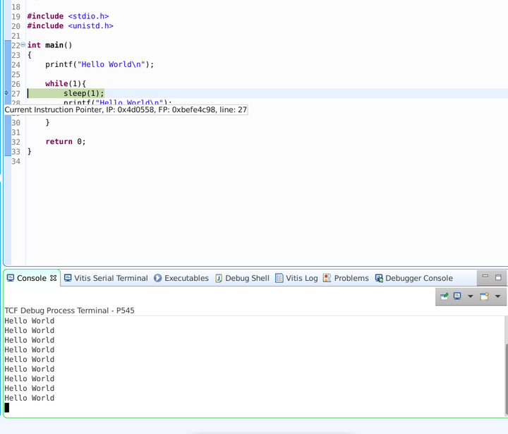The height and width of the screenshot is (434, 508).
Task: Click the instruction pointer arrow at line 27
Action: point(6,93)
